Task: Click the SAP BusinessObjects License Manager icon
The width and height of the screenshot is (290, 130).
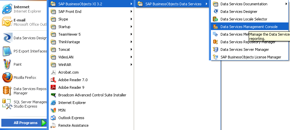Action: 216,57
